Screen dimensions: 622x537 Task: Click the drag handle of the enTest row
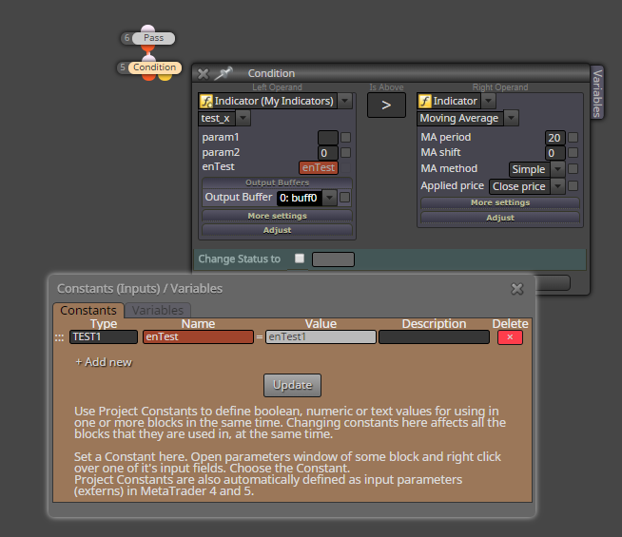click(x=59, y=337)
